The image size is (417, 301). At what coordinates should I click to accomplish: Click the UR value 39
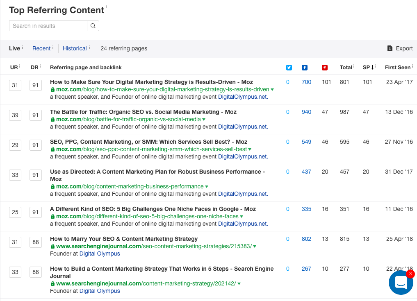(15, 115)
